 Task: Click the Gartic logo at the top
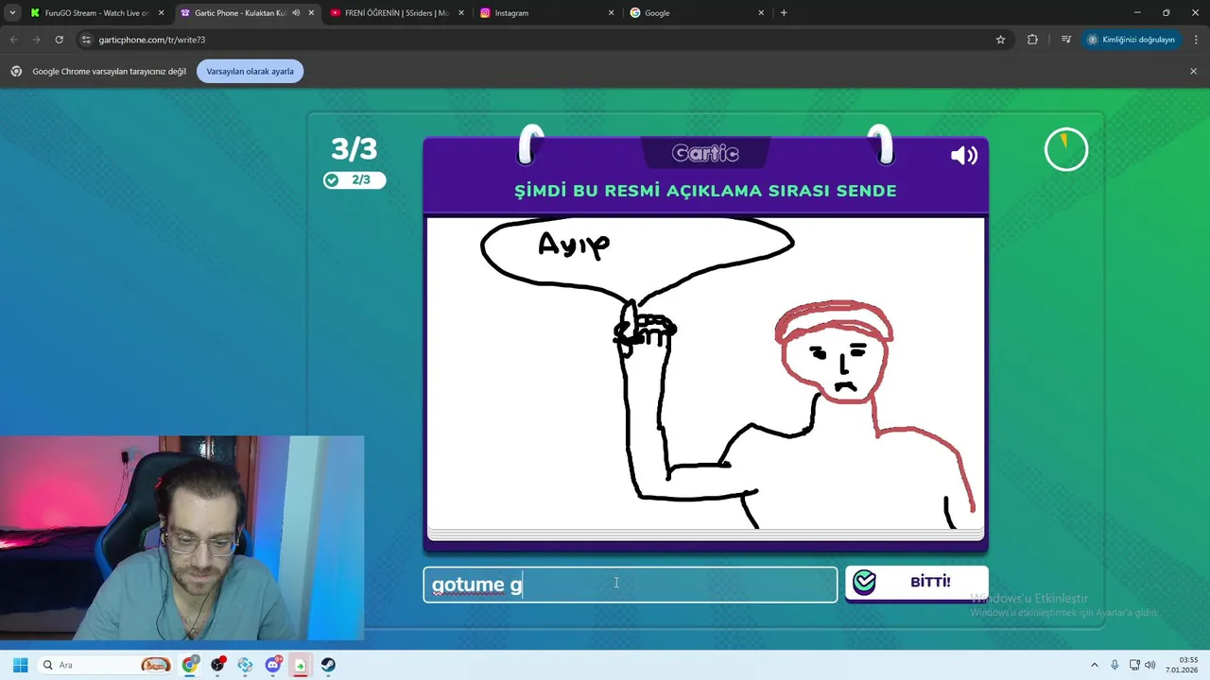click(x=705, y=153)
